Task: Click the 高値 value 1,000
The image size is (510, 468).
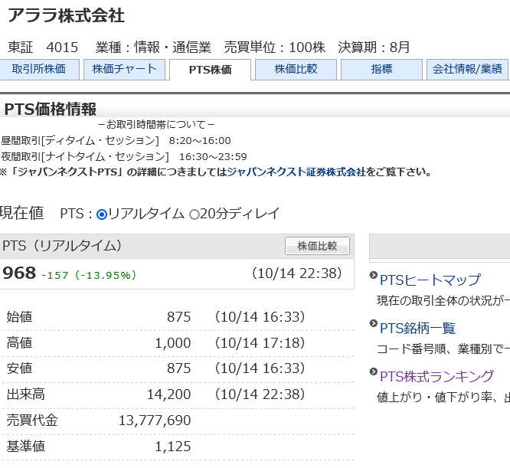Action: pos(173,343)
